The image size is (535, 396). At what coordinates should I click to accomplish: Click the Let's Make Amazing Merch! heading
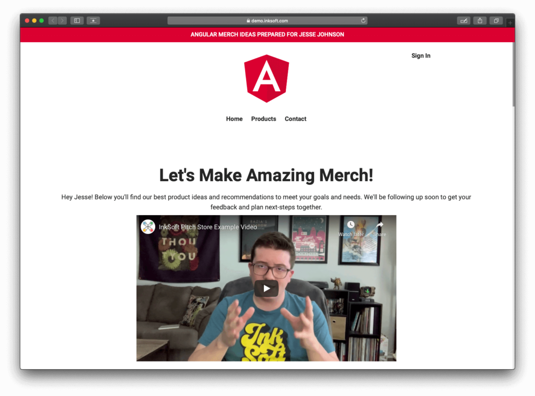tap(266, 176)
